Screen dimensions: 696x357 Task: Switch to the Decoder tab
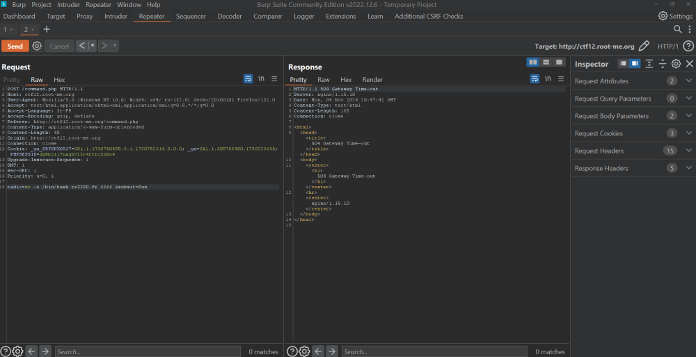click(x=230, y=17)
